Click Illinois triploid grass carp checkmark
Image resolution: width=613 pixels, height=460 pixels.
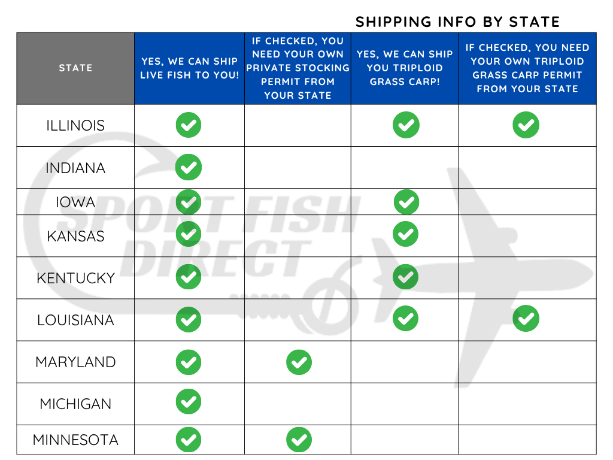406,125
